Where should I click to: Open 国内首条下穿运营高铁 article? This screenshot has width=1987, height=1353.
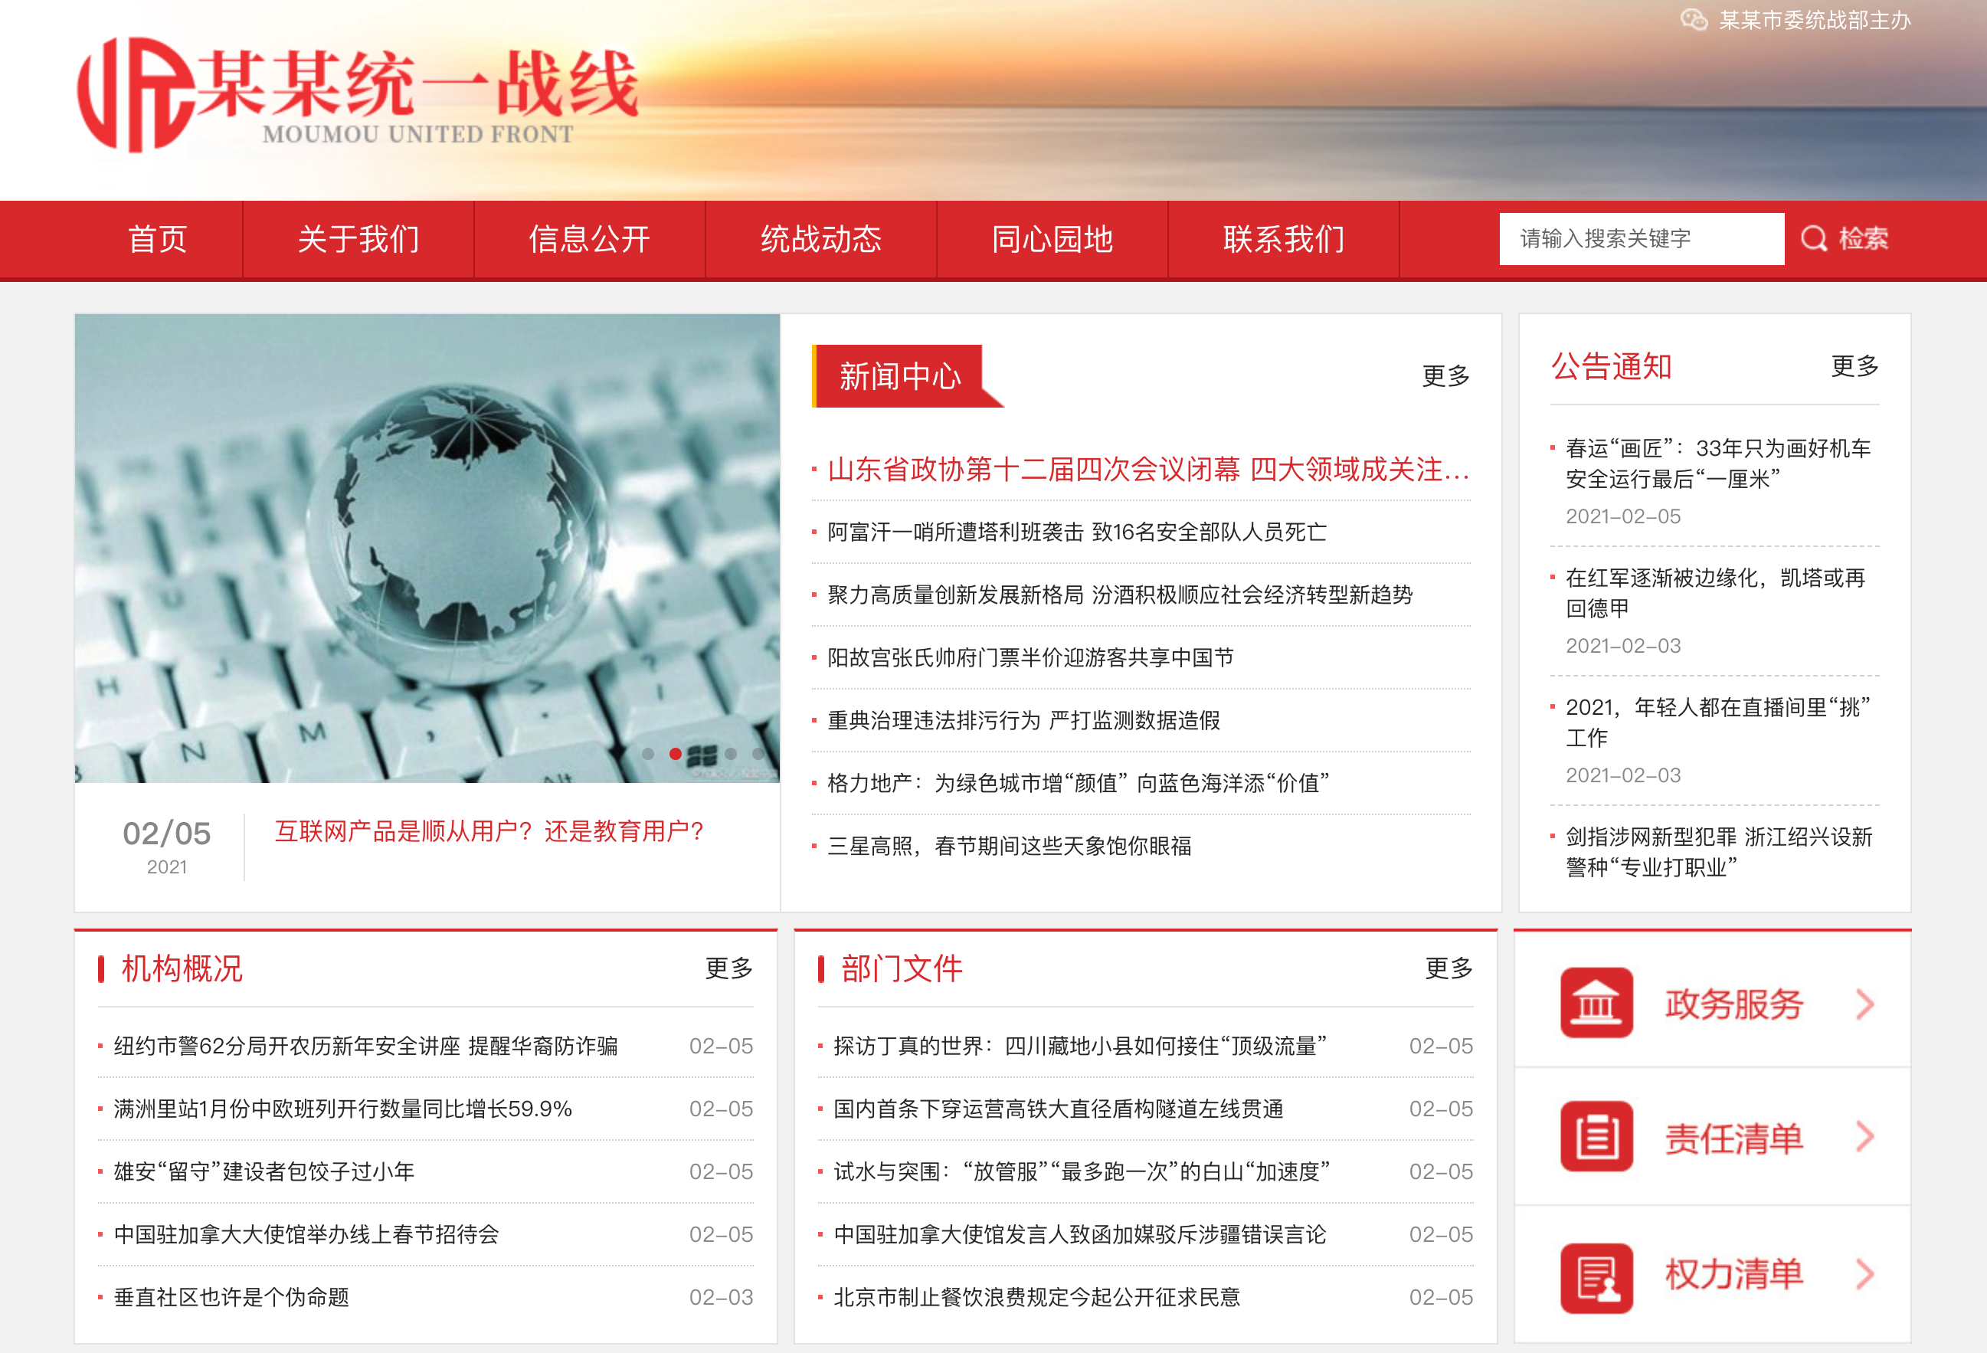point(1058,1109)
